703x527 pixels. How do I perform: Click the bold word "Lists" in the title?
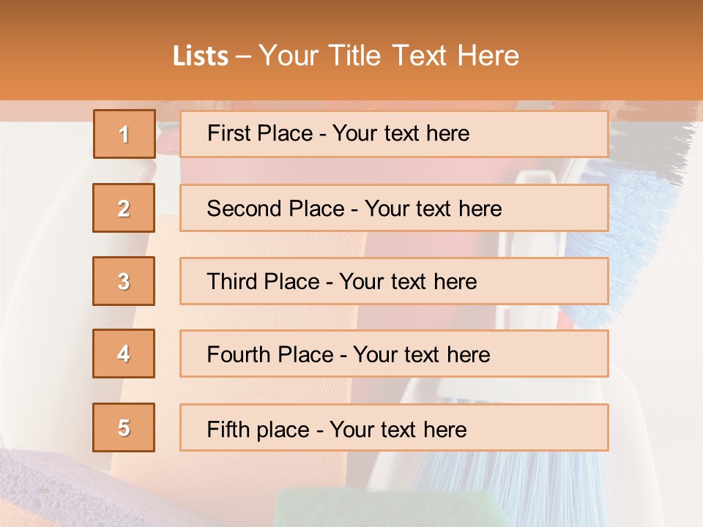coord(200,56)
